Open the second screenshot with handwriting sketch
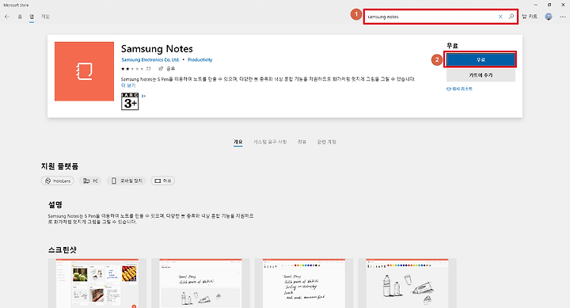The width and height of the screenshot is (570, 308). (x=200, y=283)
